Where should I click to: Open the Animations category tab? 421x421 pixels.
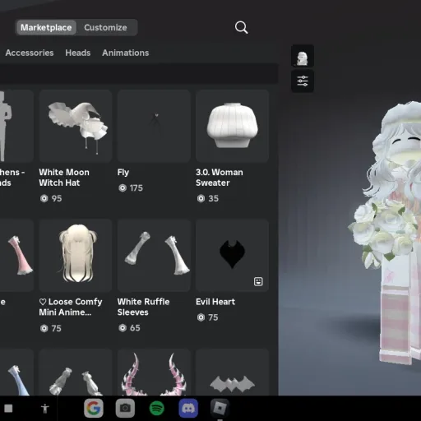click(126, 53)
